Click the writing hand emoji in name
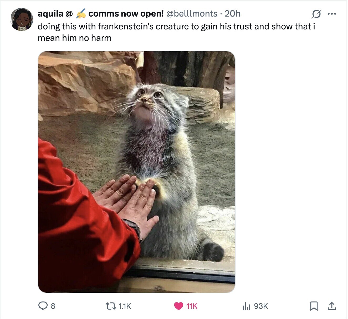Screen dimensions: 348x319 [81, 14]
